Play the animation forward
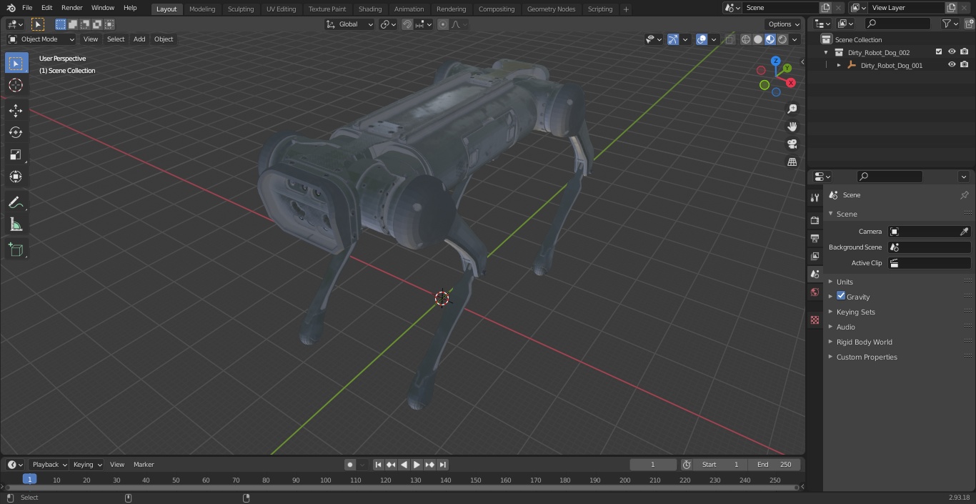This screenshot has width=976, height=504. tap(417, 465)
